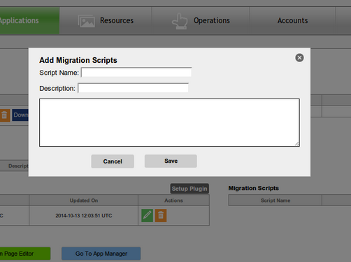This screenshot has width=351, height=262.
Task: Go to the Accounts tab
Action: coord(292,20)
